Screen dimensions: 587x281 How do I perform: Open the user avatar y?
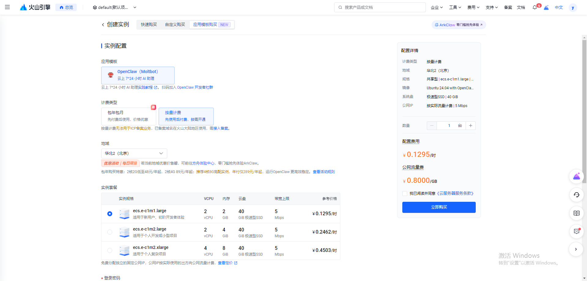pos(573,8)
